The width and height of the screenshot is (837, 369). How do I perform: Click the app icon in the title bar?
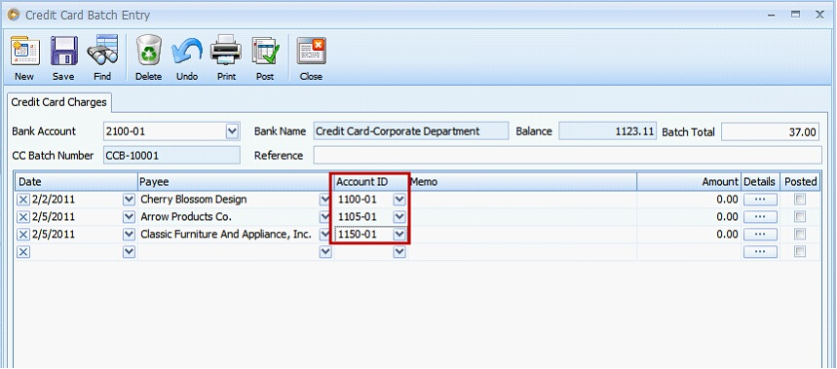tap(14, 15)
